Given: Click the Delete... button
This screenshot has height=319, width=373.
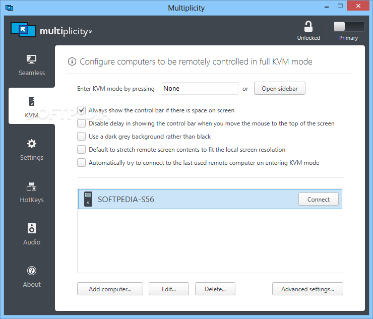Looking at the screenshot, I should coord(215,289).
